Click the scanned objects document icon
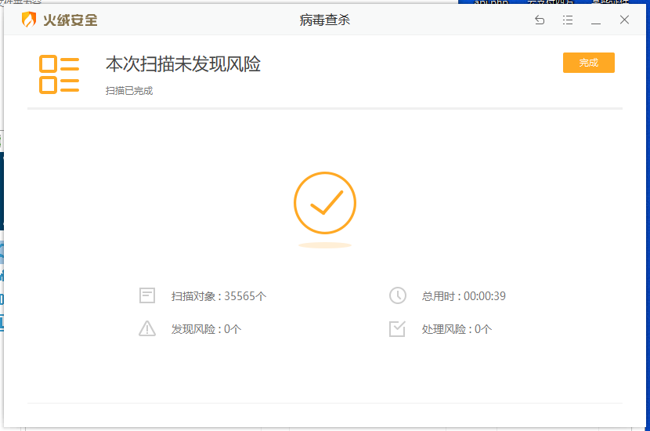Screen dimensions: 650x431 click(147, 295)
